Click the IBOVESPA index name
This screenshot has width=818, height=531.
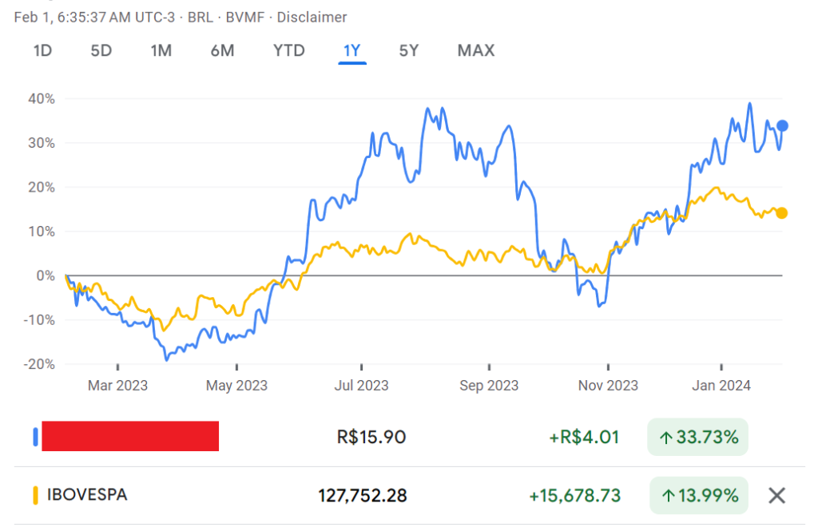point(87,495)
